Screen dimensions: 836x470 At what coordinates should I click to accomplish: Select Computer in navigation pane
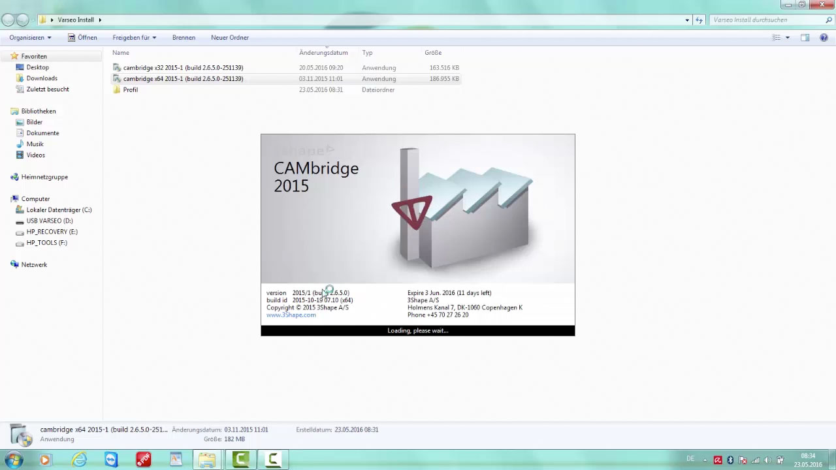coord(35,199)
